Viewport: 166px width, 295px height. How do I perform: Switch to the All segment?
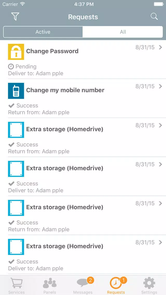[x=123, y=32]
